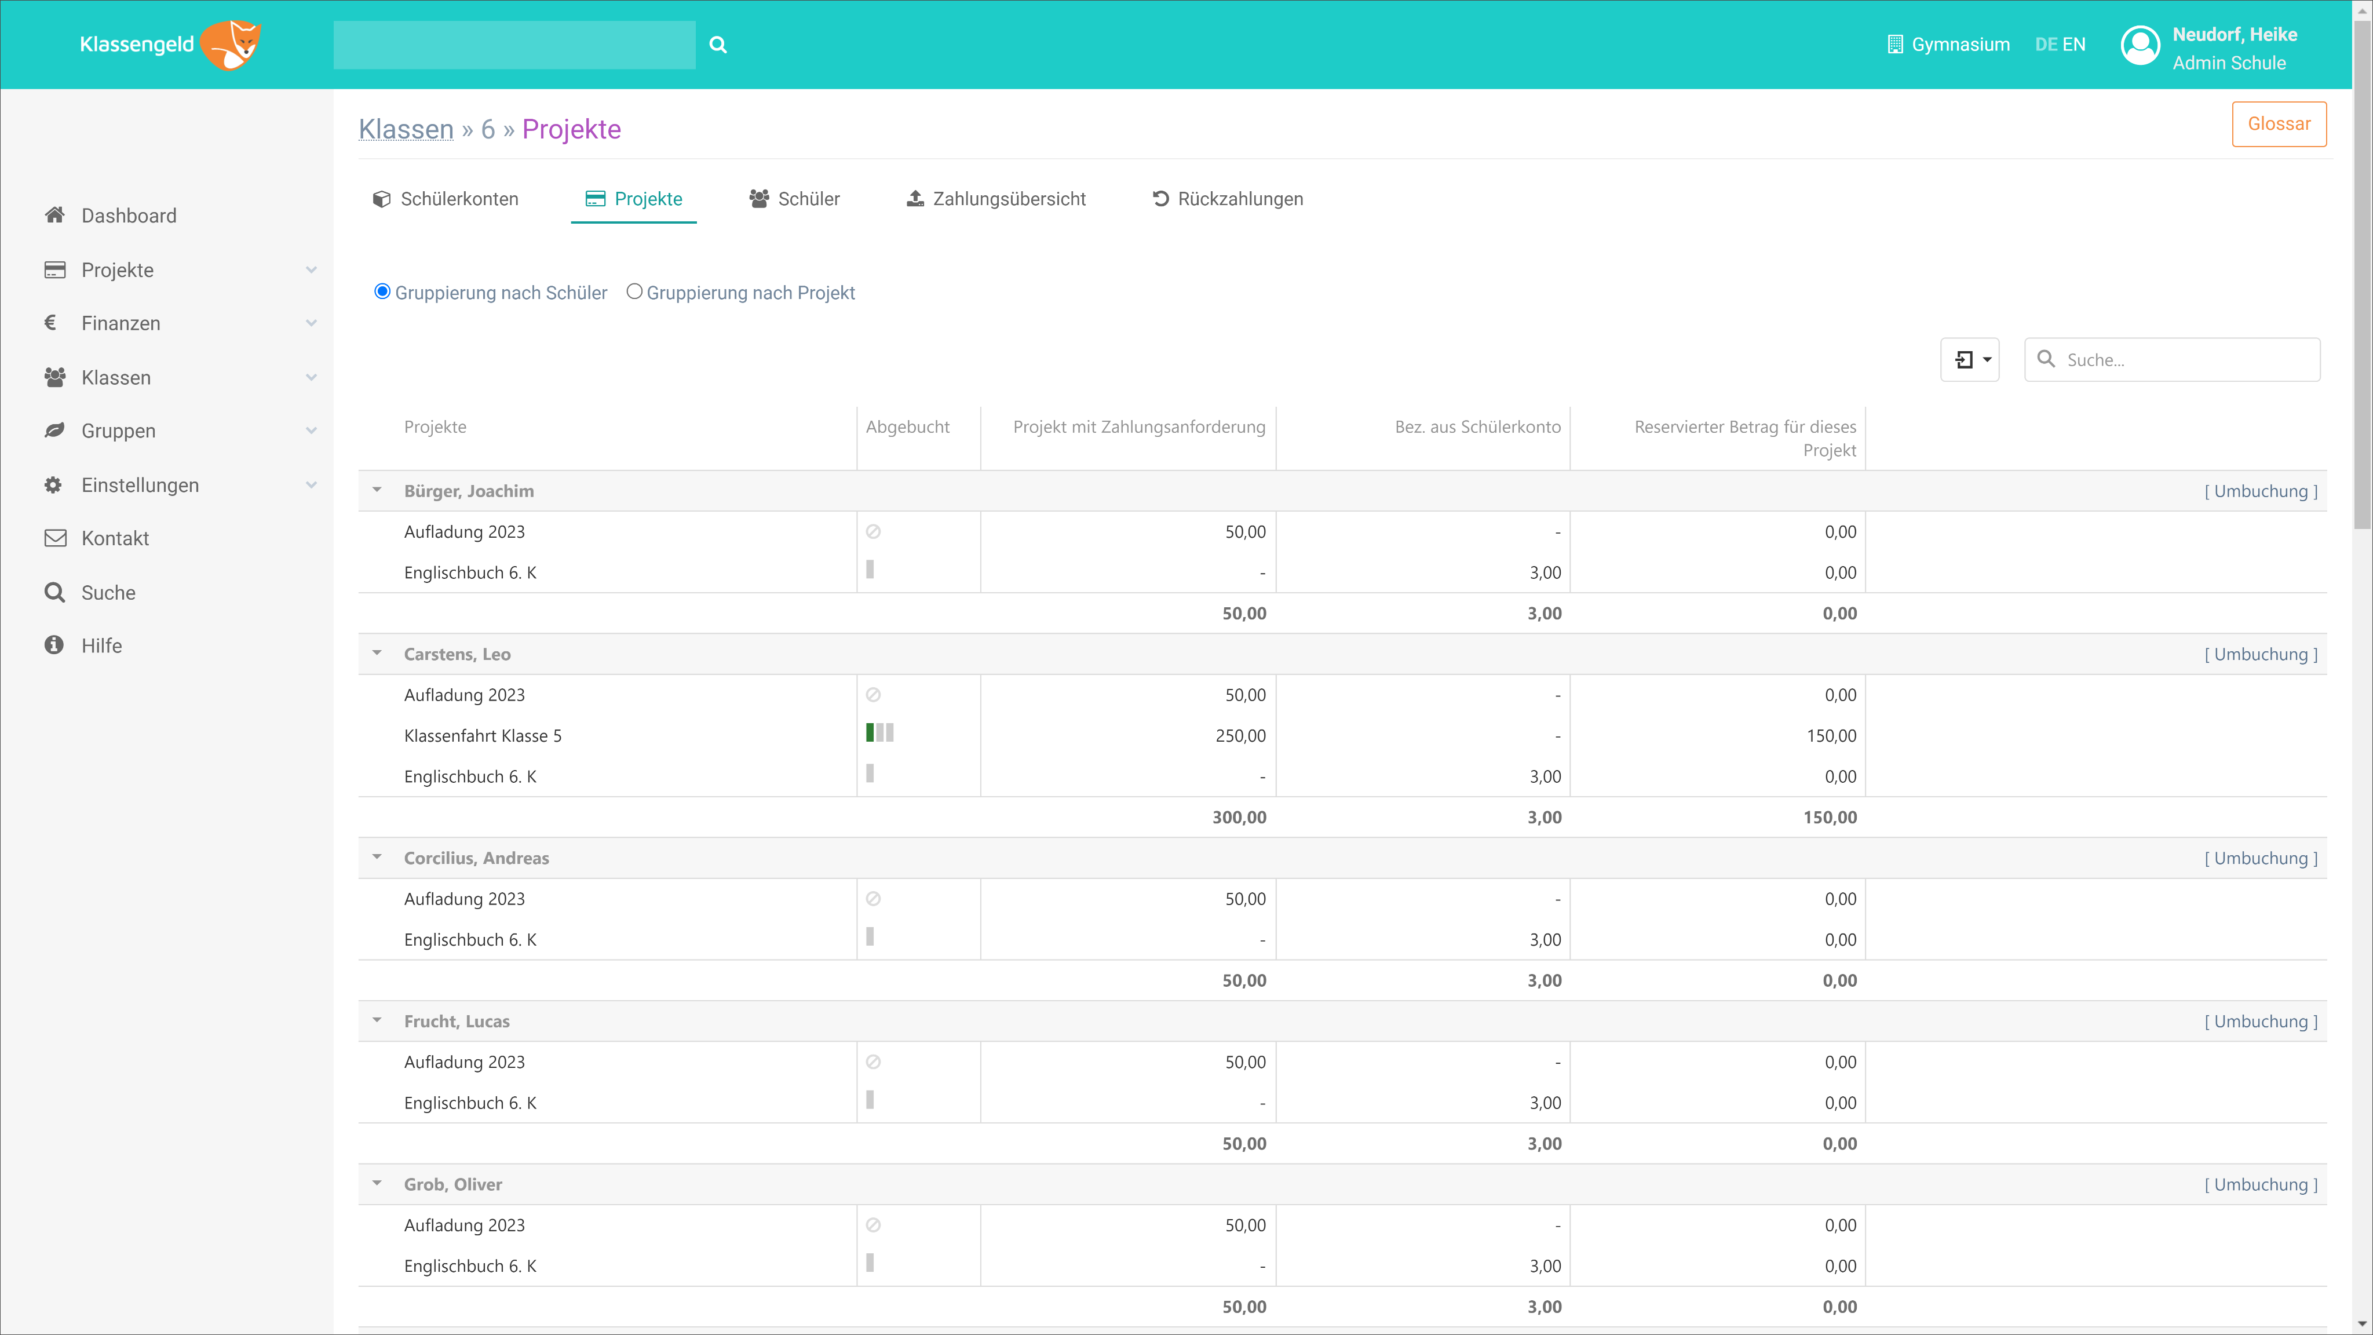Collapse the Bürger, Joachim group

pyautogui.click(x=377, y=490)
